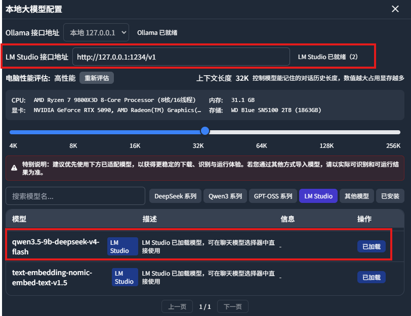This screenshot has width=411, height=316.
Task: Select the LM Studio filter tab
Action: pyautogui.click(x=318, y=196)
